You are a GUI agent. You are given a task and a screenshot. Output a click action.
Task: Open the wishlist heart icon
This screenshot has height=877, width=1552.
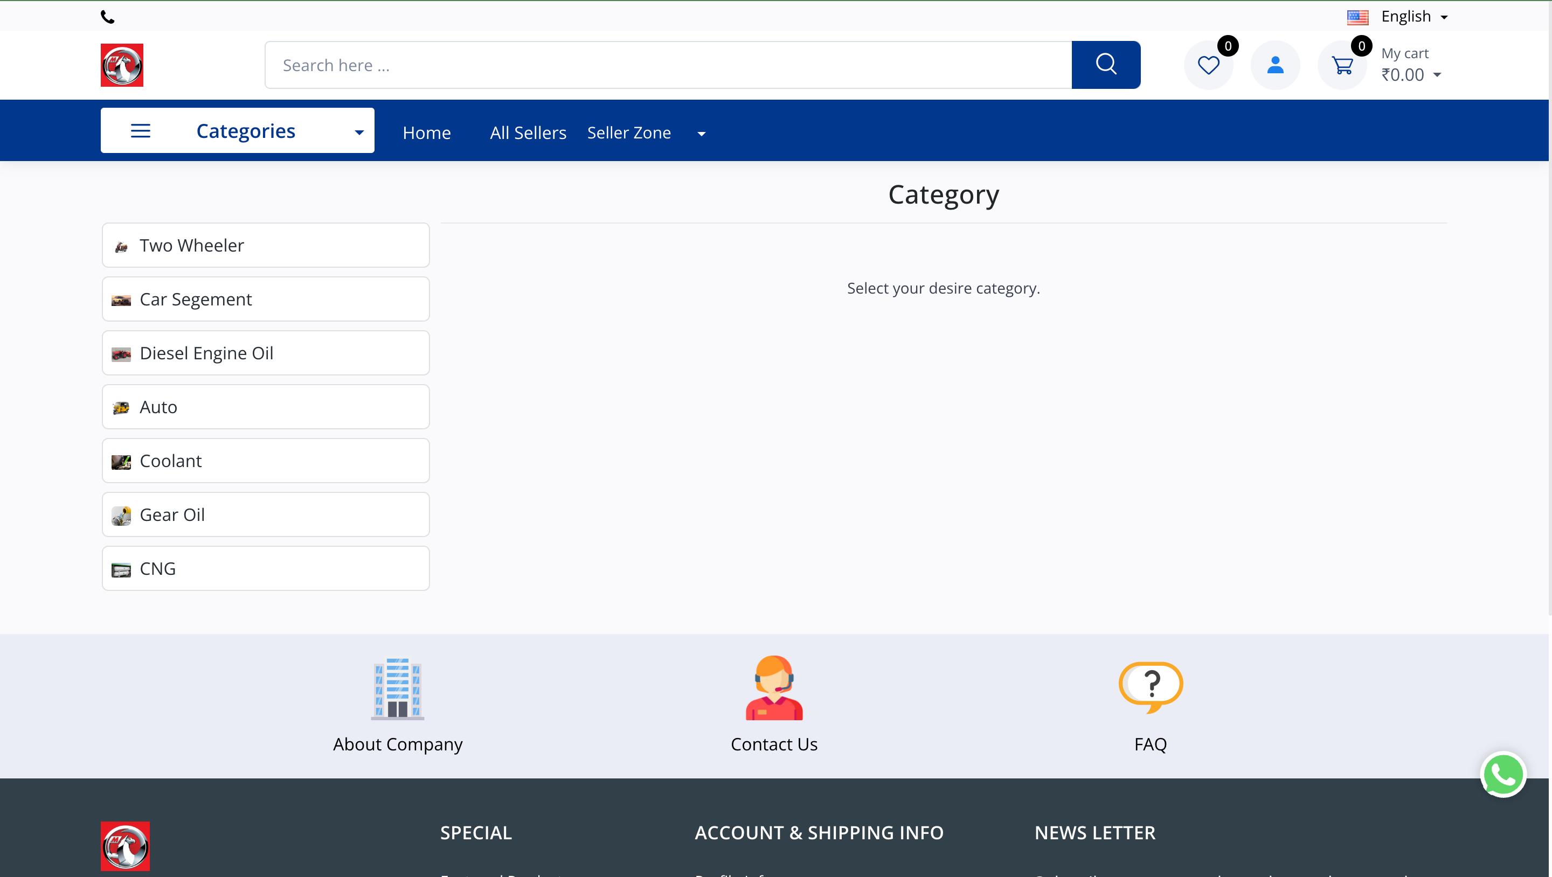1208,65
